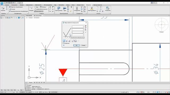
Task: Open the Трубопроводы tool
Action: (x=59, y=9)
